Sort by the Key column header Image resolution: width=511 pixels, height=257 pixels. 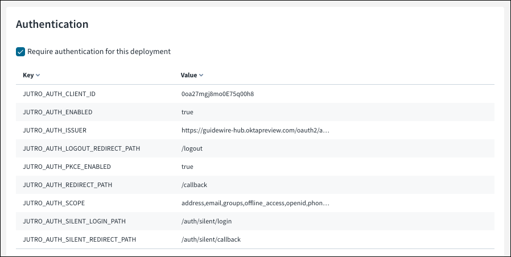[x=28, y=75]
